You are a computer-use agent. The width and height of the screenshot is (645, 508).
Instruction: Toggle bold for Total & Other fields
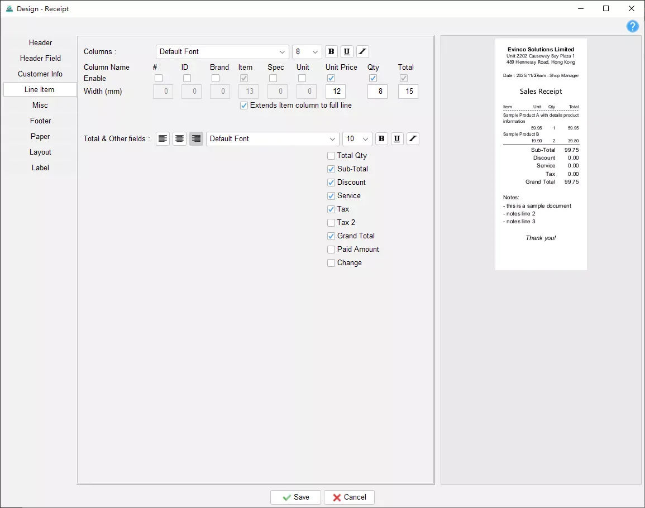pos(382,138)
